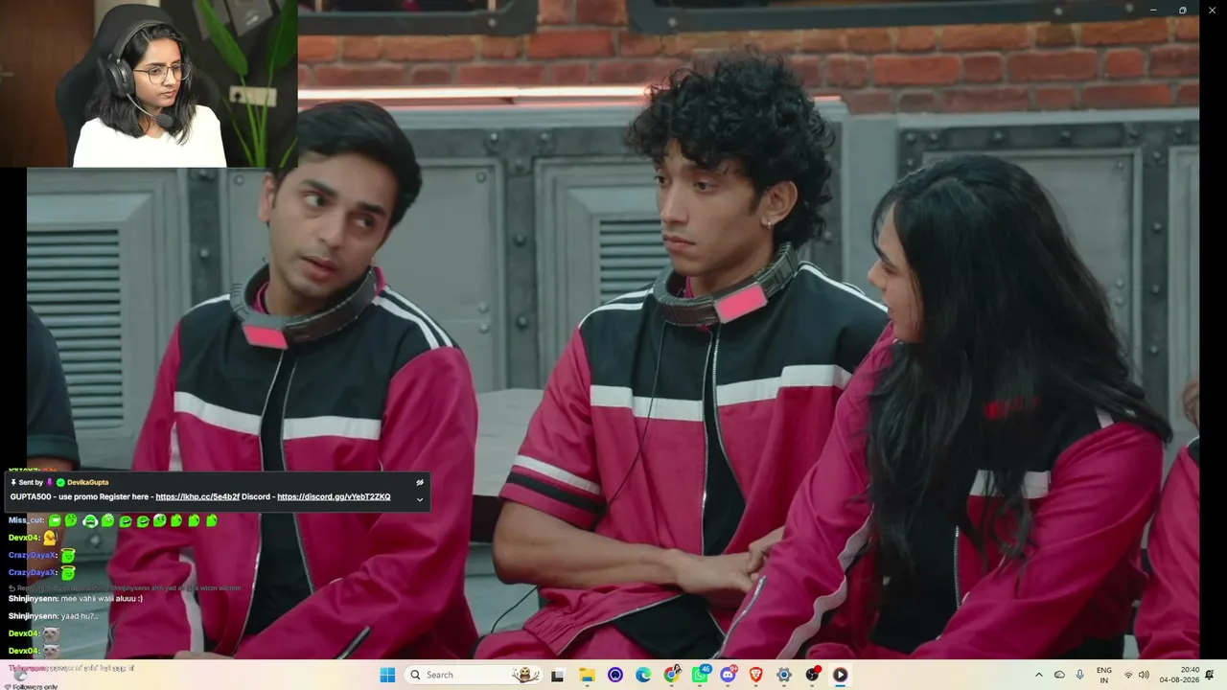The image size is (1227, 690).
Task: Open WhatsApp from the taskbar
Action: [701, 675]
